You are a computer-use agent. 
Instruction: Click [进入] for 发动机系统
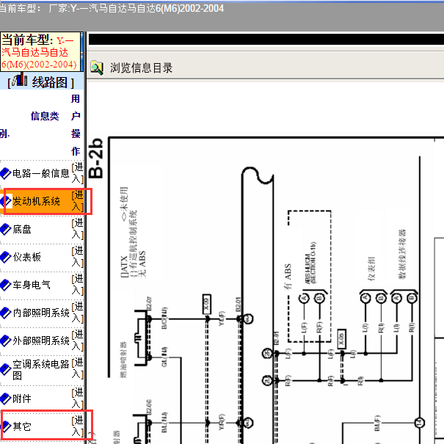(78, 201)
